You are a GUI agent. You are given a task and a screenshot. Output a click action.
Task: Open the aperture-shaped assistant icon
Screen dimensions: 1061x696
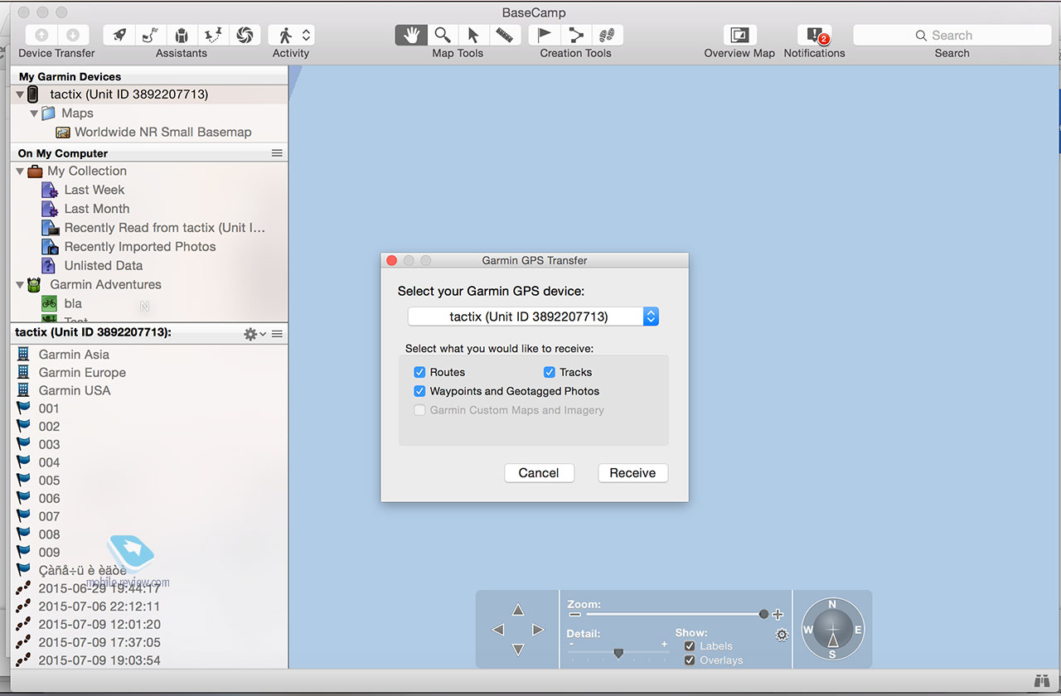tap(245, 35)
